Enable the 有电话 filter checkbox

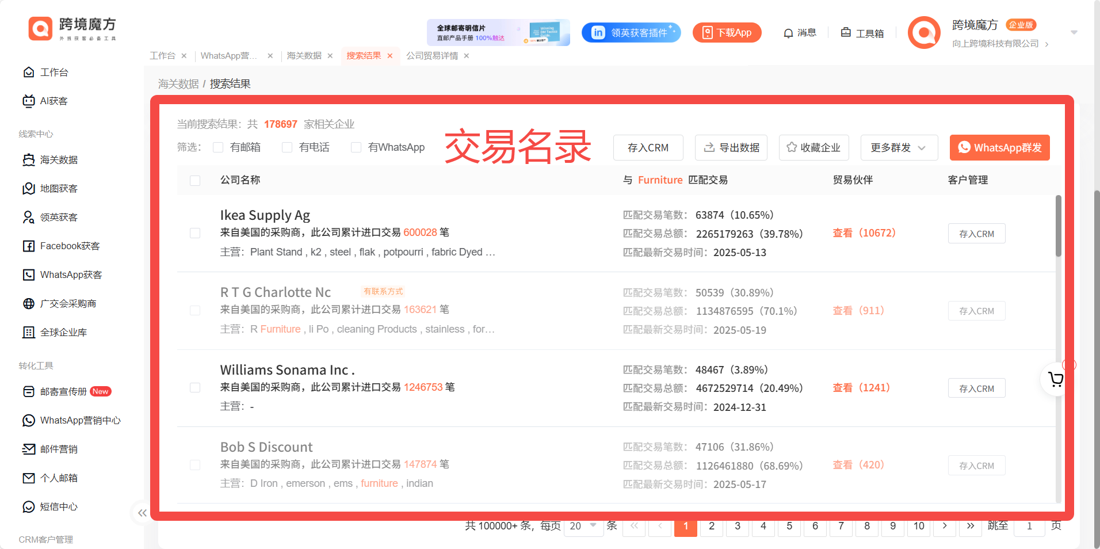tap(287, 147)
